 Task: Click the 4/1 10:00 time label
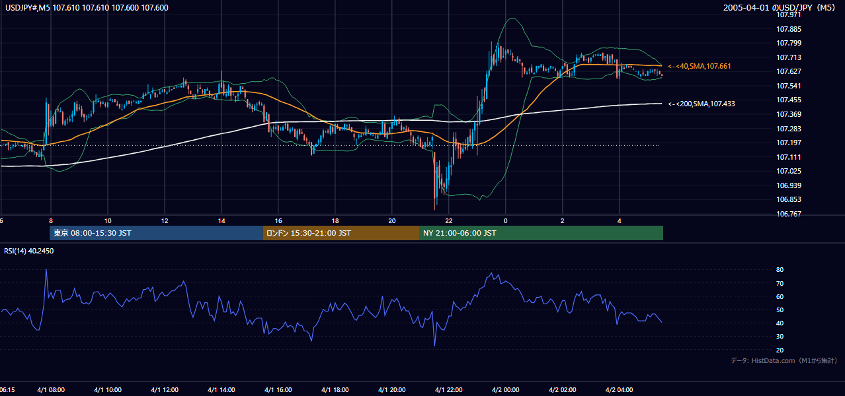pyautogui.click(x=108, y=389)
